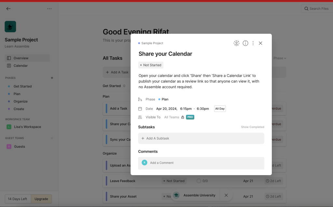
Task: Toggle the All Day option
Action: (220, 109)
